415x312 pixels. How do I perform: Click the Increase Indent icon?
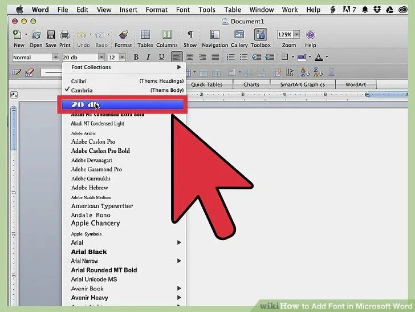(x=270, y=57)
